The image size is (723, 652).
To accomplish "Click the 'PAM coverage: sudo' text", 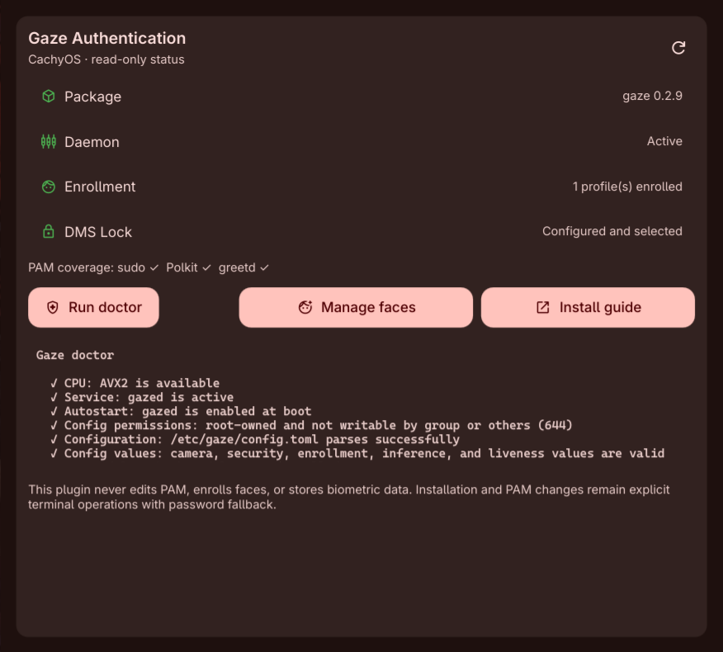I will pyautogui.click(x=87, y=267).
